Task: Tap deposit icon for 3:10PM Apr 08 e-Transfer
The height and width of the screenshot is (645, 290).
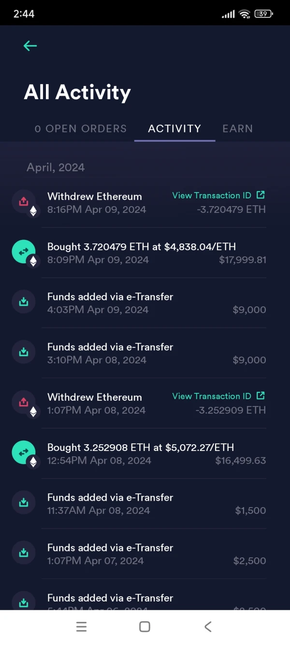Action: point(24,352)
